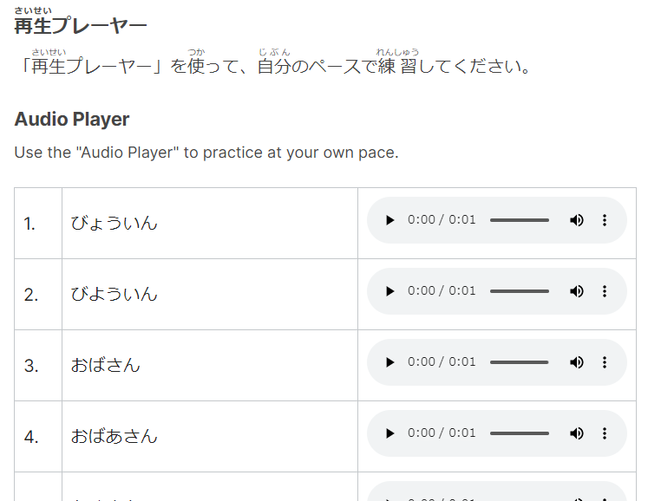
Task: Seek on the row 4 audio progress bar
Action: coord(520,433)
